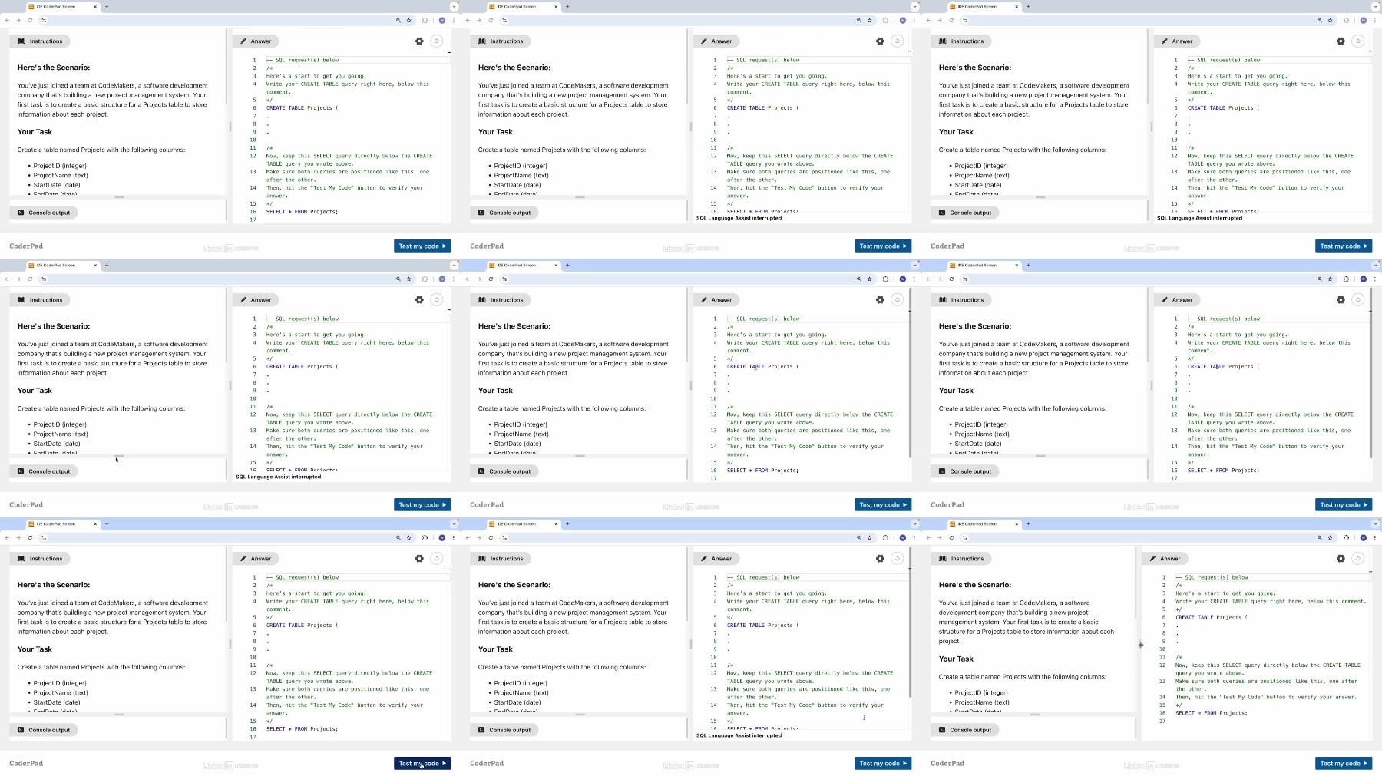
Task: Open Chrome three-dot menu in top-right frame
Action: (x=1374, y=21)
